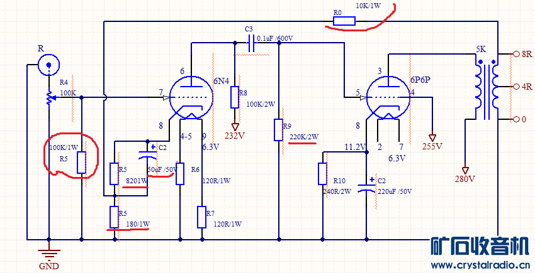
Task: Click the 4R output terminal
Action: click(x=516, y=87)
